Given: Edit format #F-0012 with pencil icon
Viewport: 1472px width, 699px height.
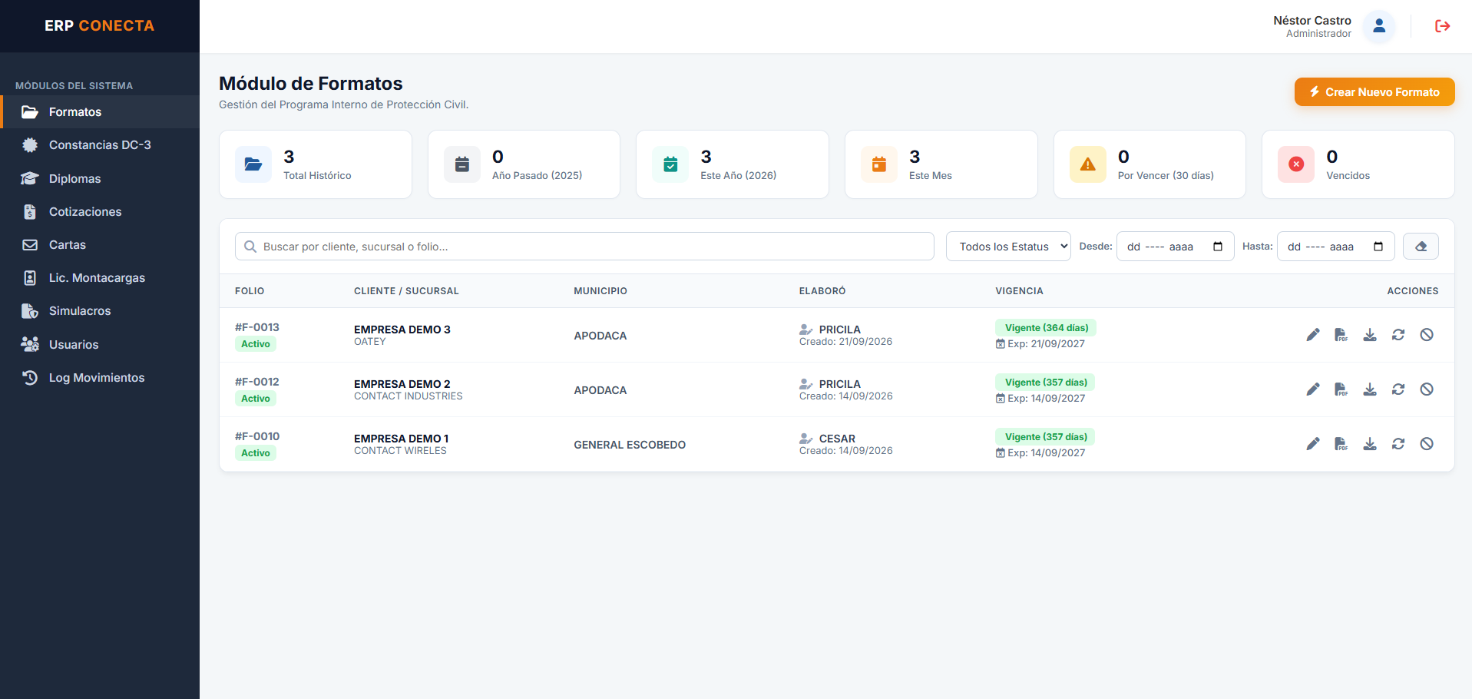Looking at the screenshot, I should pyautogui.click(x=1313, y=389).
